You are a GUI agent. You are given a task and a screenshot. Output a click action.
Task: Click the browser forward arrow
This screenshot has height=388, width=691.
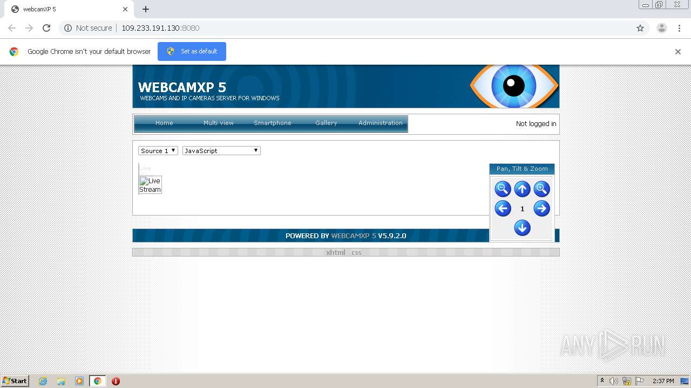tap(29, 28)
